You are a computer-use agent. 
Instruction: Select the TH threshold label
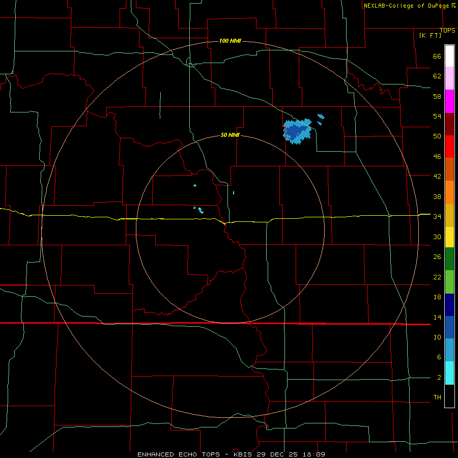click(437, 397)
